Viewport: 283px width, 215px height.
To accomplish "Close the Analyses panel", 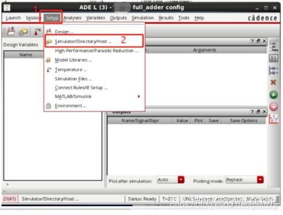I will (264, 41).
